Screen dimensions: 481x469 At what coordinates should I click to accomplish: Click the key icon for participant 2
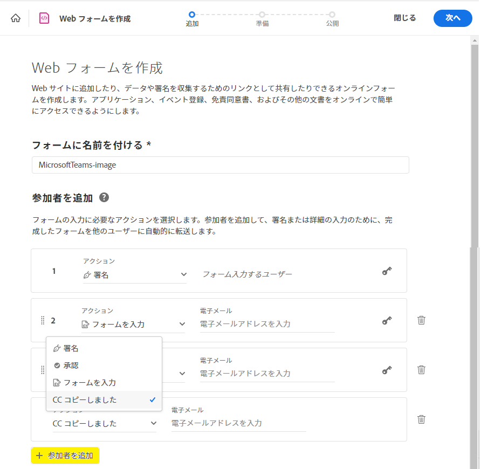(x=387, y=320)
